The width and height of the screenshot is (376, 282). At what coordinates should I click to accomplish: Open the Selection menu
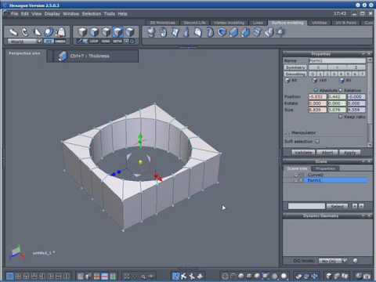click(x=92, y=13)
